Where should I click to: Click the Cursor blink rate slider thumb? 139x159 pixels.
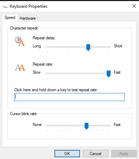[x=86, y=126]
